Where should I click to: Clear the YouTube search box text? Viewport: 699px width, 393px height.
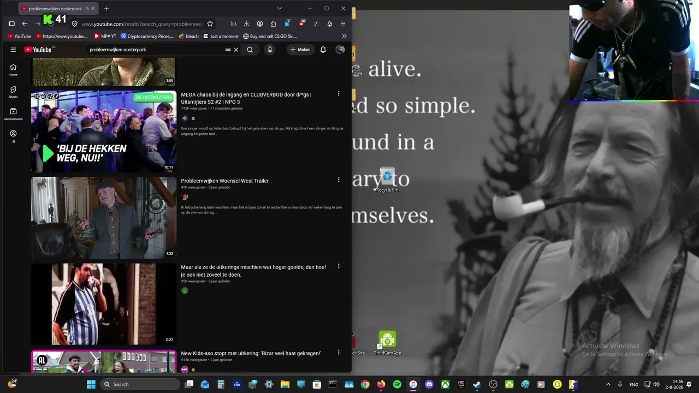236,50
